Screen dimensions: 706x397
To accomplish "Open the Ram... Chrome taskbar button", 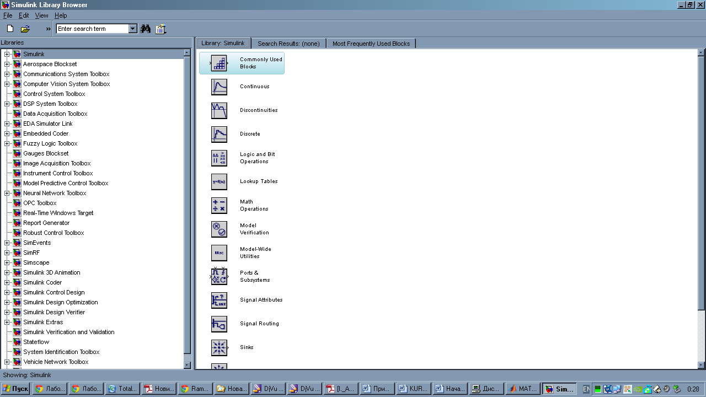I will coord(195,389).
